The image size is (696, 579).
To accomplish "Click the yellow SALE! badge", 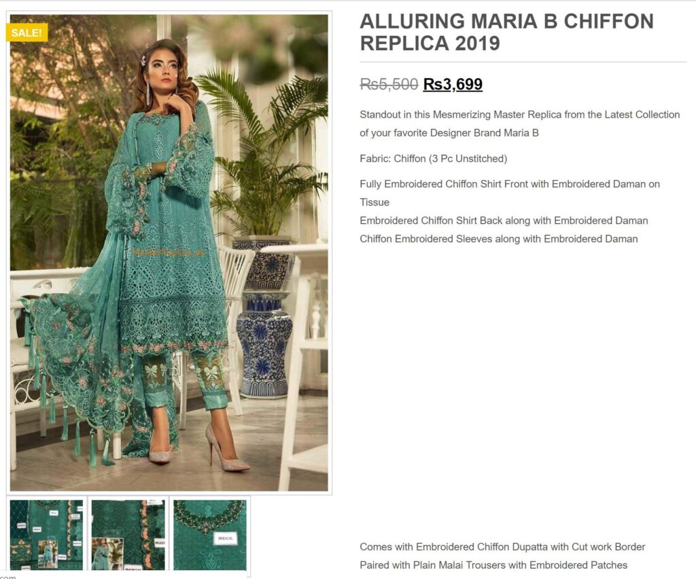I will pyautogui.click(x=27, y=33).
